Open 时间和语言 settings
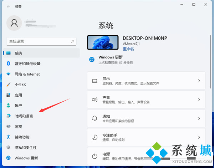The width and height of the screenshot is (214, 168). pyautogui.click(x=41, y=116)
